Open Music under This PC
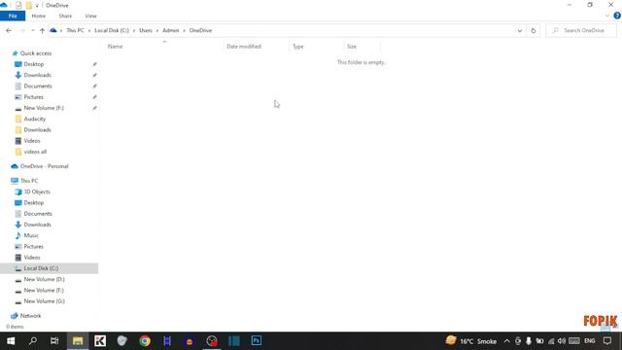This screenshot has height=350, width=622. click(x=31, y=235)
